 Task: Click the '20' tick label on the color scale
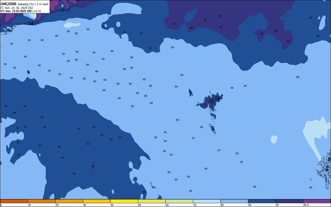point(57,205)
